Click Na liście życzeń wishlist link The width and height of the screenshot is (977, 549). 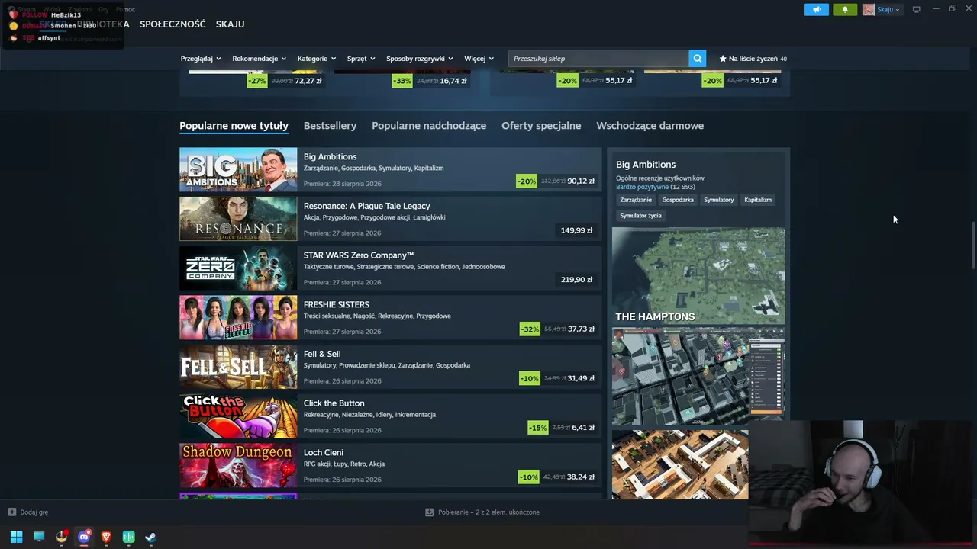pyautogui.click(x=753, y=59)
